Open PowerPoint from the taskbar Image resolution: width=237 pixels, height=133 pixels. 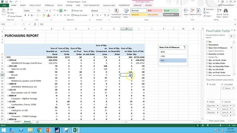click(x=49, y=130)
